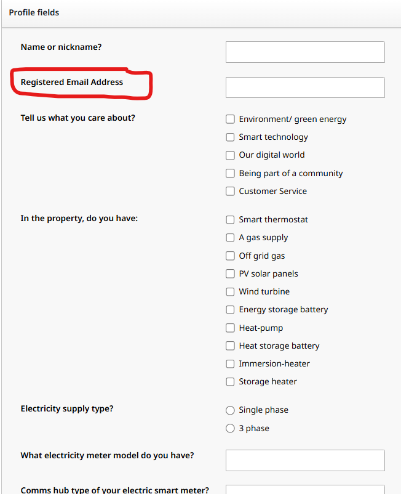The image size is (401, 494).
Task: Check the Customer Service checkbox
Action: (230, 191)
